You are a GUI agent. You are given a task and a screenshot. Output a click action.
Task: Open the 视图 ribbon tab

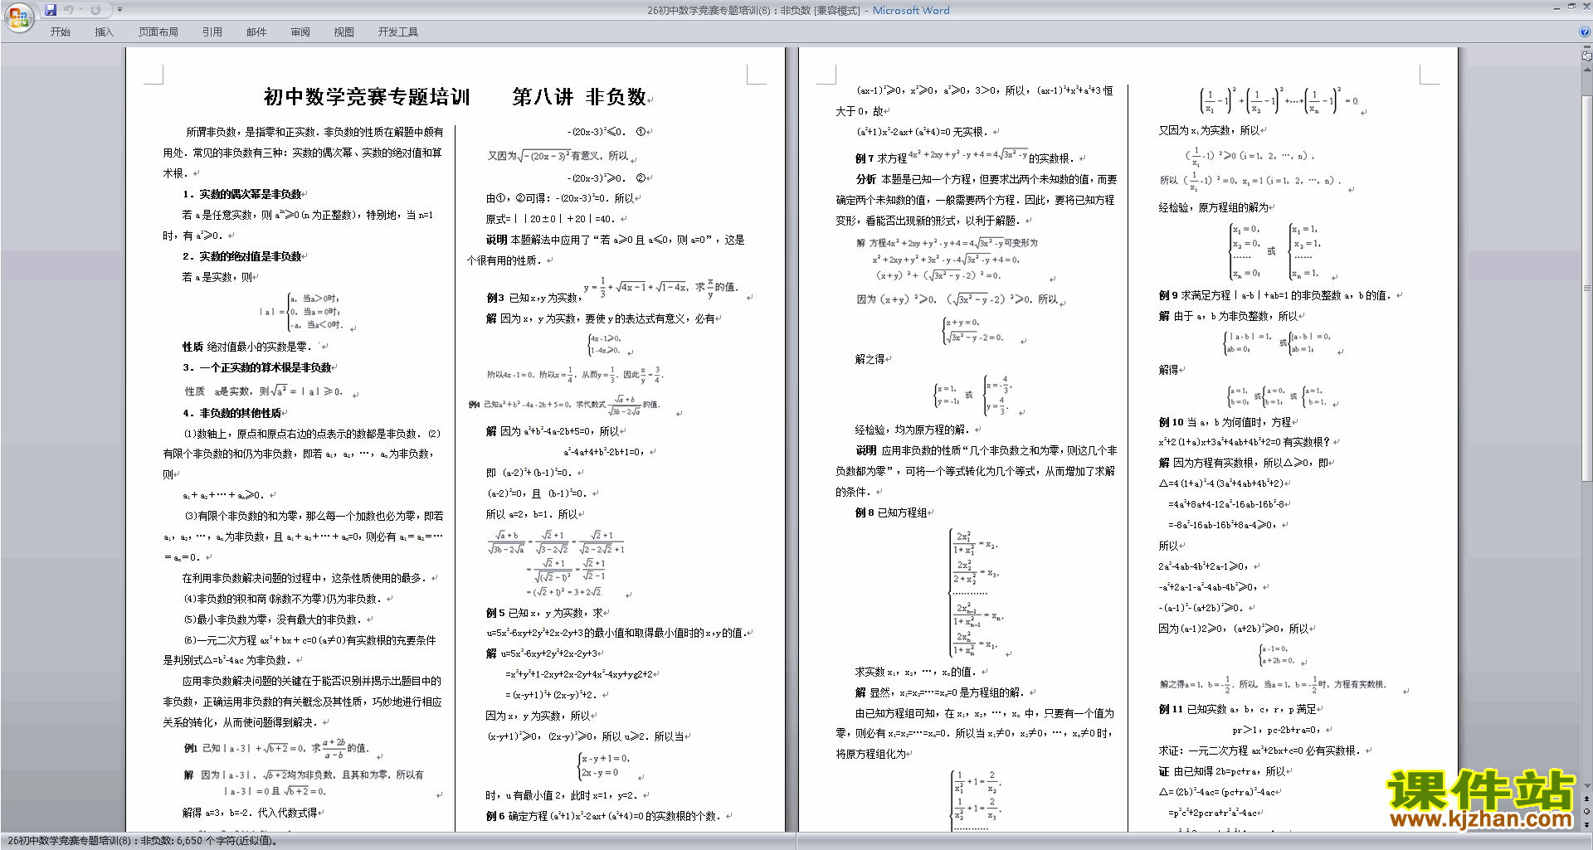[343, 32]
